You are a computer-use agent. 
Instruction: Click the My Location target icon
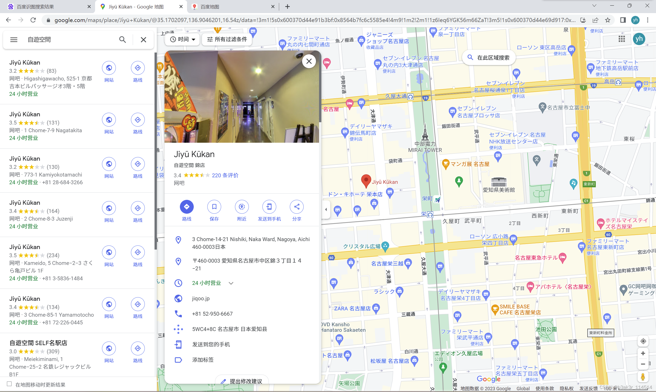click(x=643, y=341)
